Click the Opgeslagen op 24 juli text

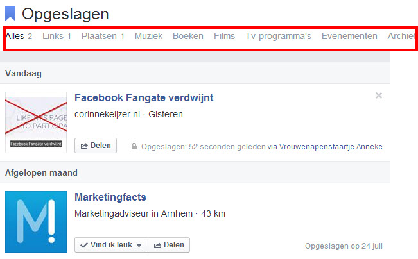tap(344, 246)
